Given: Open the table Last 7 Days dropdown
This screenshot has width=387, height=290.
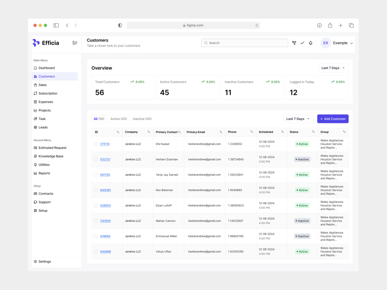Looking at the screenshot, I should [298, 119].
